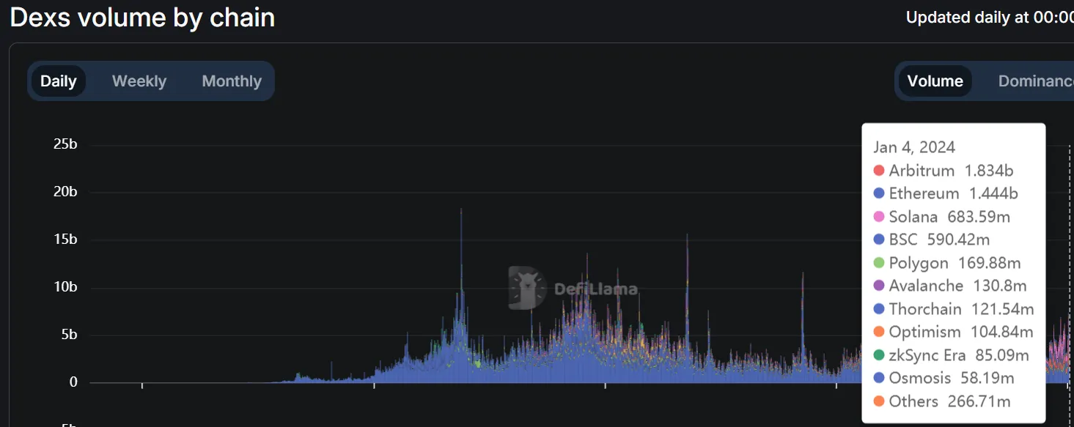Viewport: 1074px width, 427px height.
Task: Click the Jan 4, 2024 tooltip header
Action: pyautogui.click(x=913, y=146)
